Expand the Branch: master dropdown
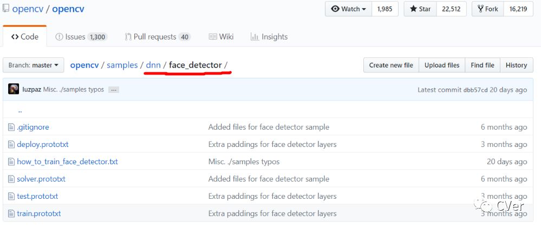The height and width of the screenshot is (228, 541). [34, 65]
